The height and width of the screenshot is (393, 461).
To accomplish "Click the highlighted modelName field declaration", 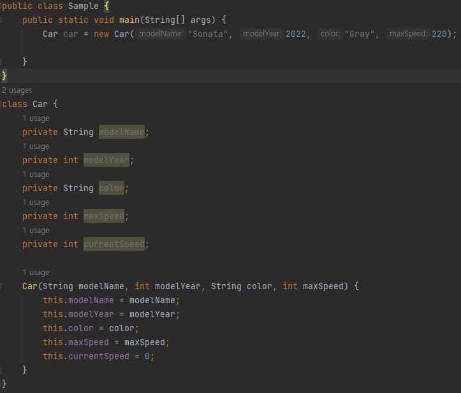I will [122, 132].
